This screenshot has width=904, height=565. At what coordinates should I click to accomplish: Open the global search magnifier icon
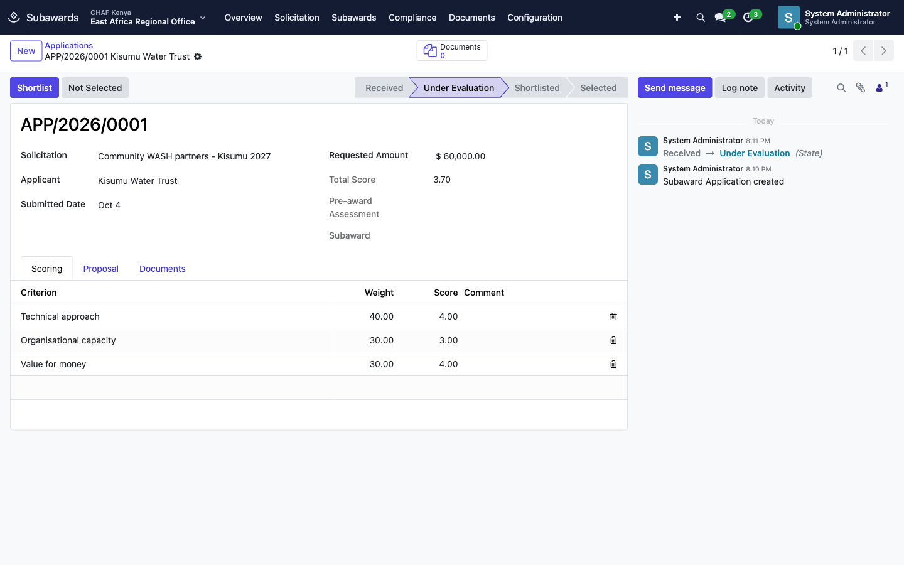point(701,18)
